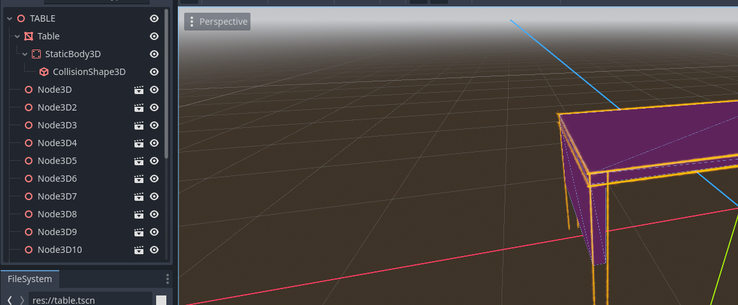Click the StaticBody3D node icon
The image size is (738, 305).
(36, 54)
